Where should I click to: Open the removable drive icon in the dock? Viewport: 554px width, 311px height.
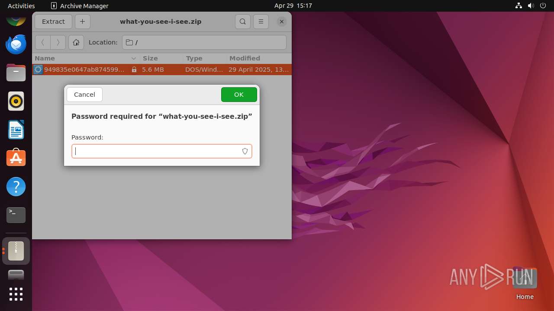coord(16,275)
